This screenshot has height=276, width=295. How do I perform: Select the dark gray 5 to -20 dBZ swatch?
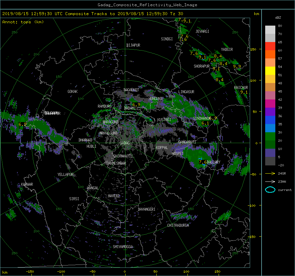point(270,161)
